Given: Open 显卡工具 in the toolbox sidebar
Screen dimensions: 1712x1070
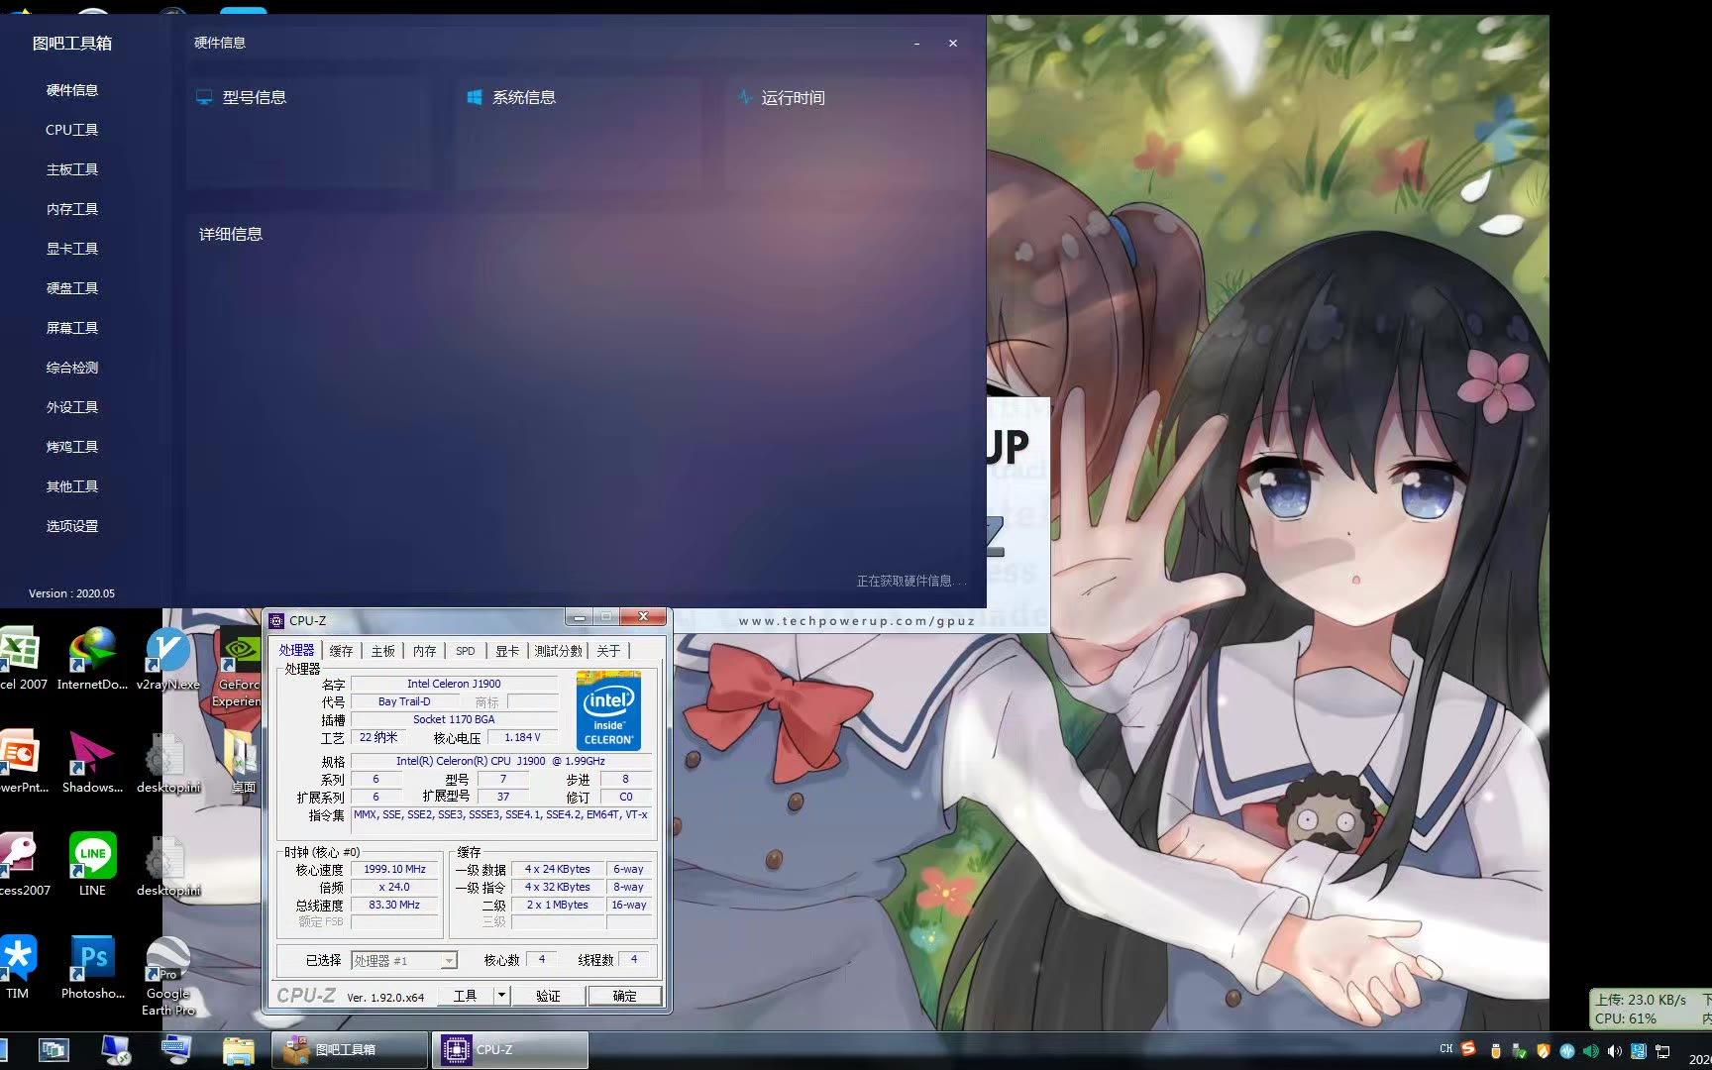Looking at the screenshot, I should pos(72,249).
